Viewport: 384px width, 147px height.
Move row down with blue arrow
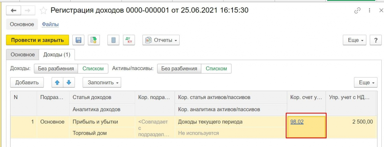coord(69,82)
